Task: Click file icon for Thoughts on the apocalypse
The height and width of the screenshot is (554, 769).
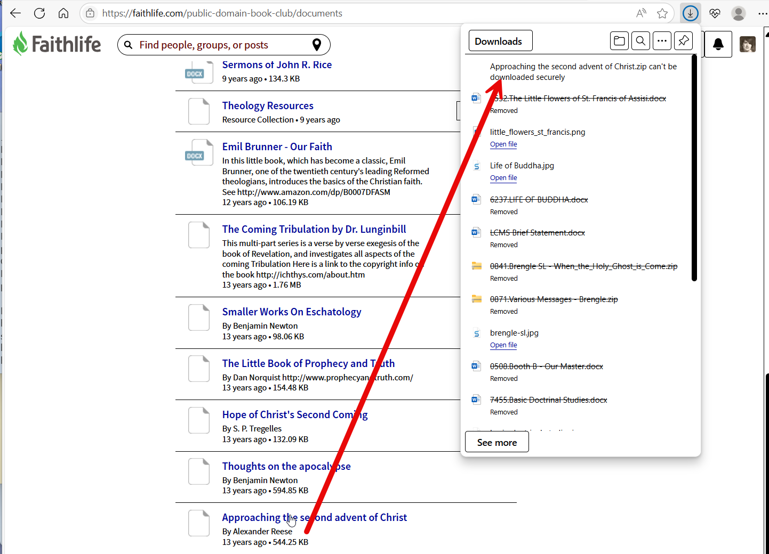Action: pos(199,471)
